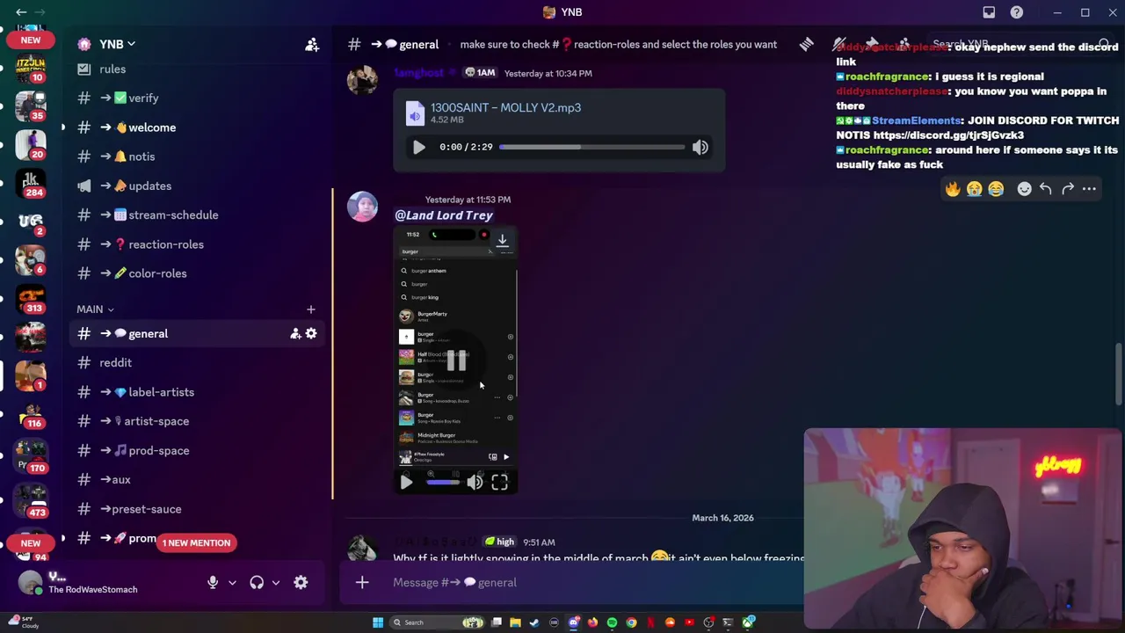Reply to message with reply arrow

(1045, 188)
